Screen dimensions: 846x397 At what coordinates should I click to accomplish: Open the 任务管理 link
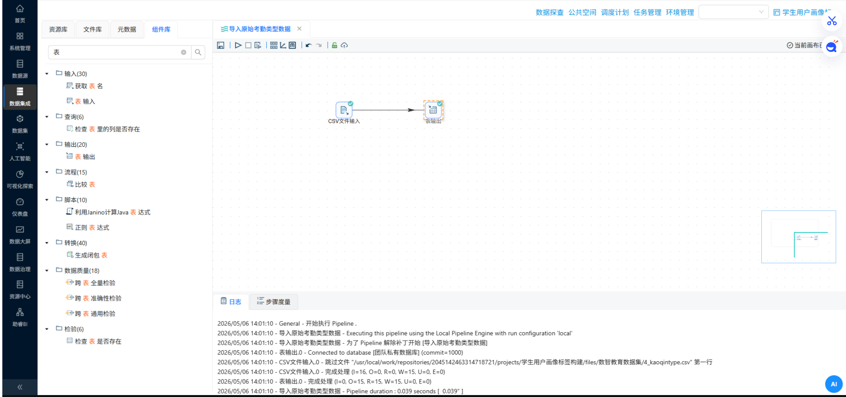[647, 12]
